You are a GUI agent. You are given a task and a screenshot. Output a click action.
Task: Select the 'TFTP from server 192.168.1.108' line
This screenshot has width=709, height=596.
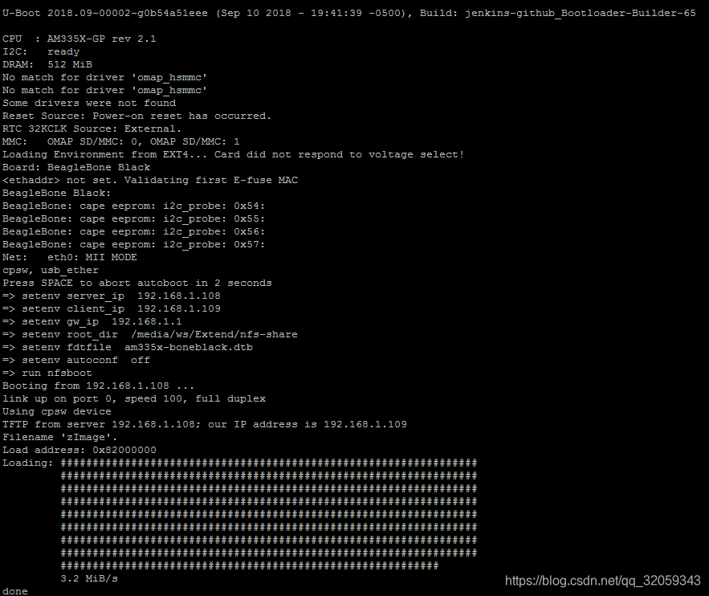tap(205, 424)
